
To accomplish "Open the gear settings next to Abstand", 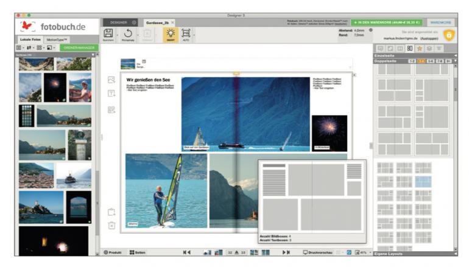I will coord(371,30).
